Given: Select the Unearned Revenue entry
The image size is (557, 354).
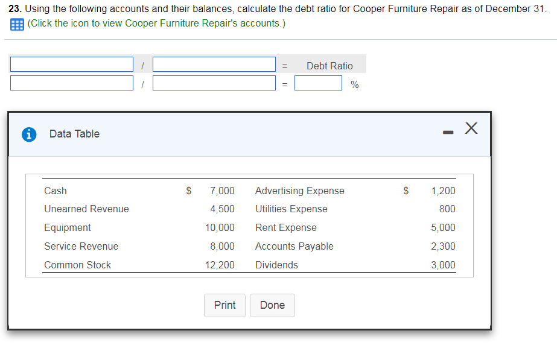Looking at the screenshot, I should pos(86,209).
